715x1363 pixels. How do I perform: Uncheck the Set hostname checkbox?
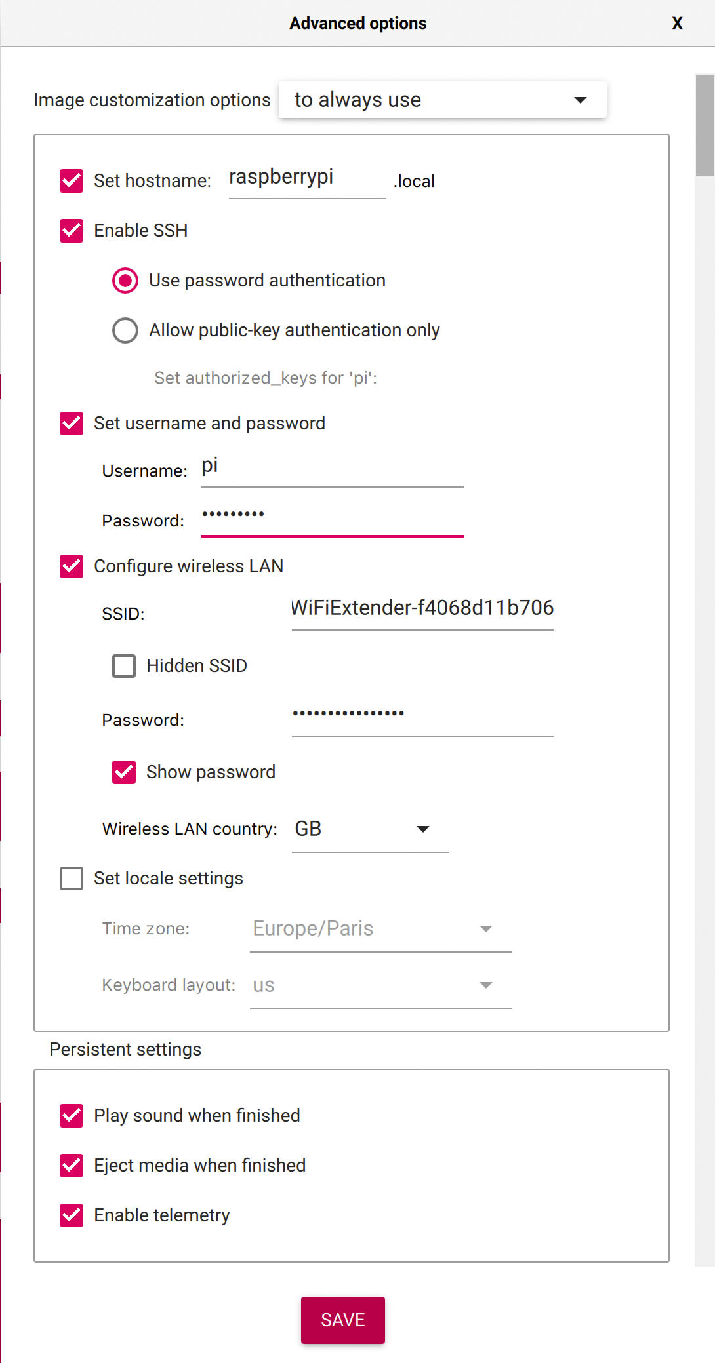(71, 181)
